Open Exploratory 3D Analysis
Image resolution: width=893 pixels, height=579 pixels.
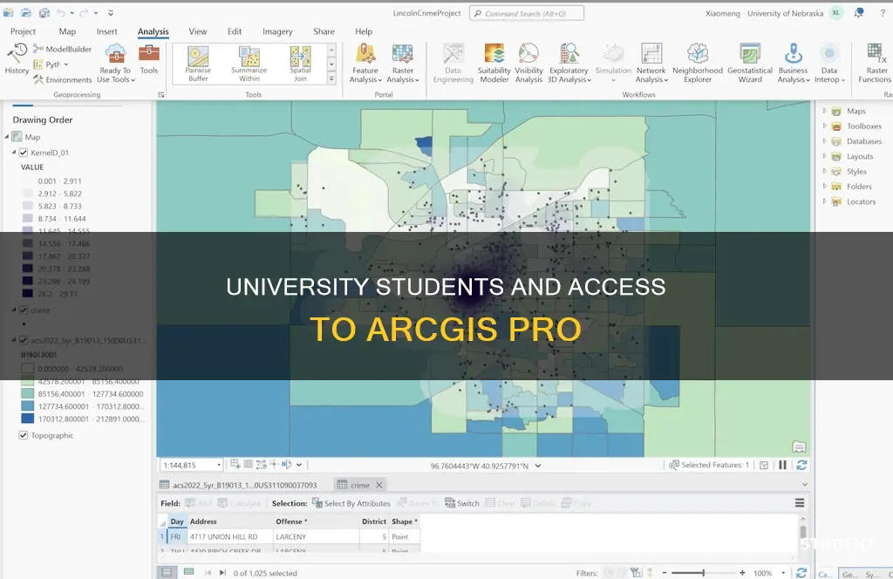click(569, 63)
